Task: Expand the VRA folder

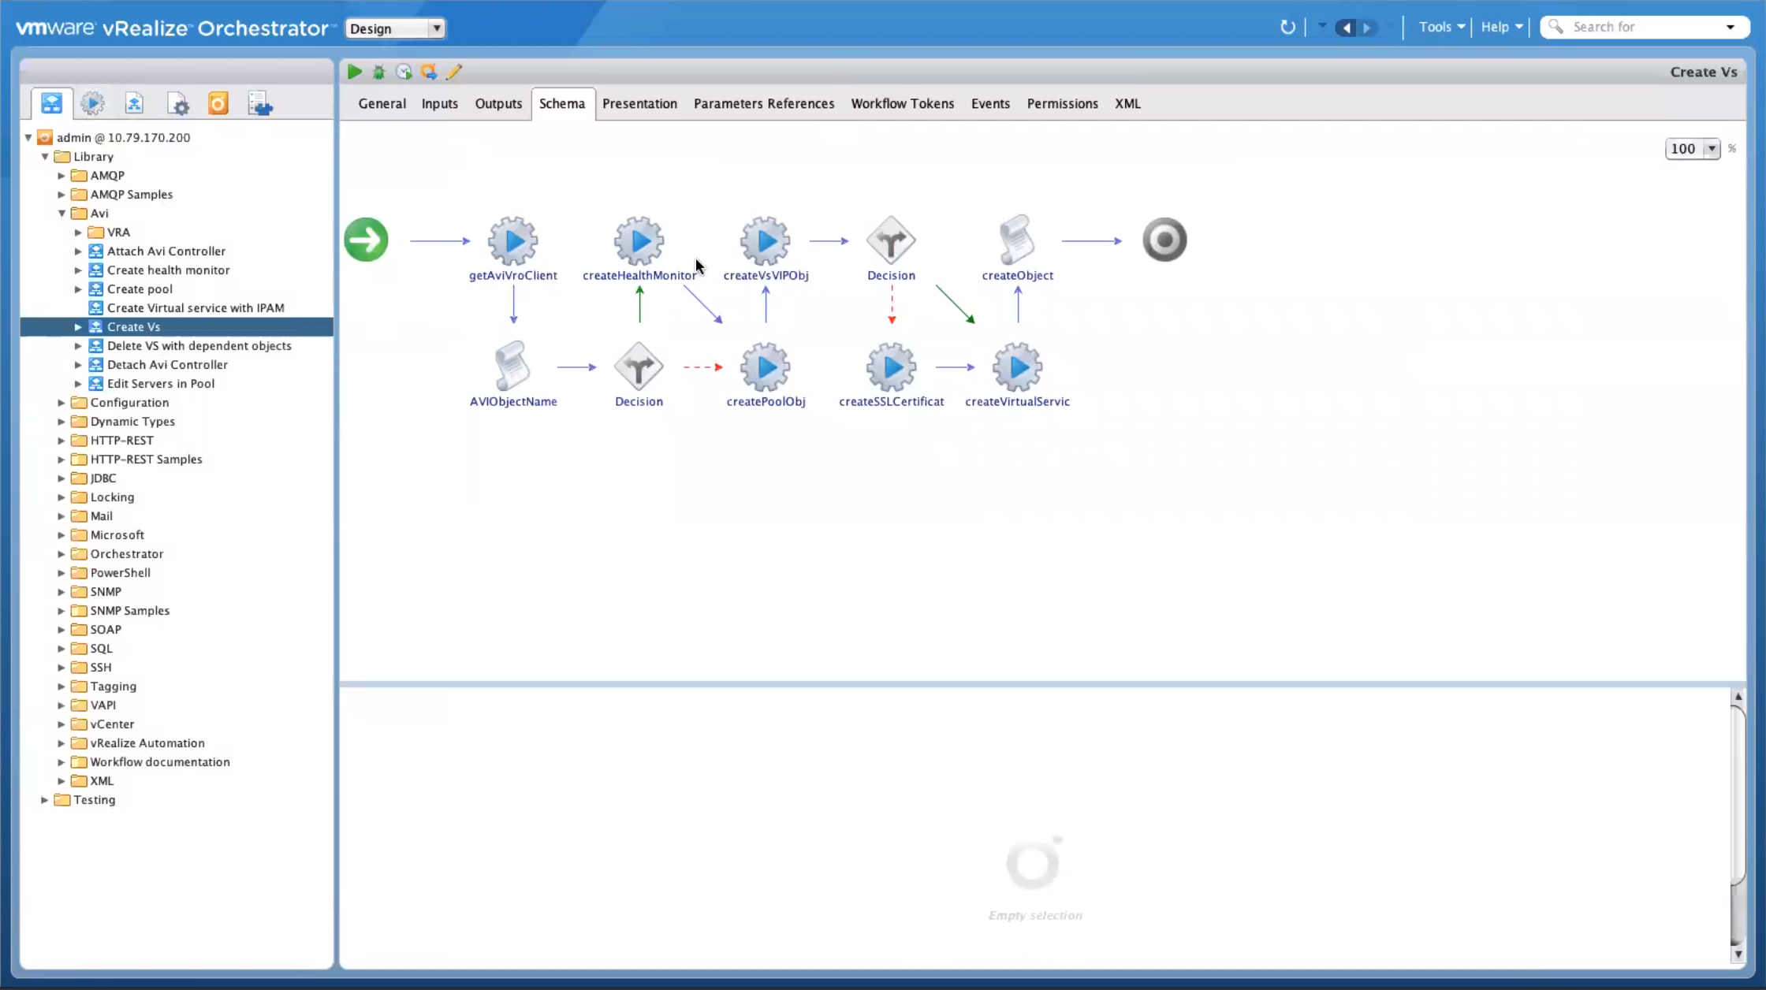Action: click(x=78, y=232)
